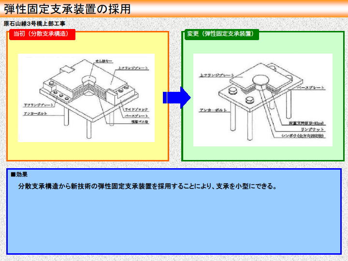Image resolution: width=348 pixels, height=261 pixels.
Task: Click the リングナット diagram label
Action: [313, 129]
